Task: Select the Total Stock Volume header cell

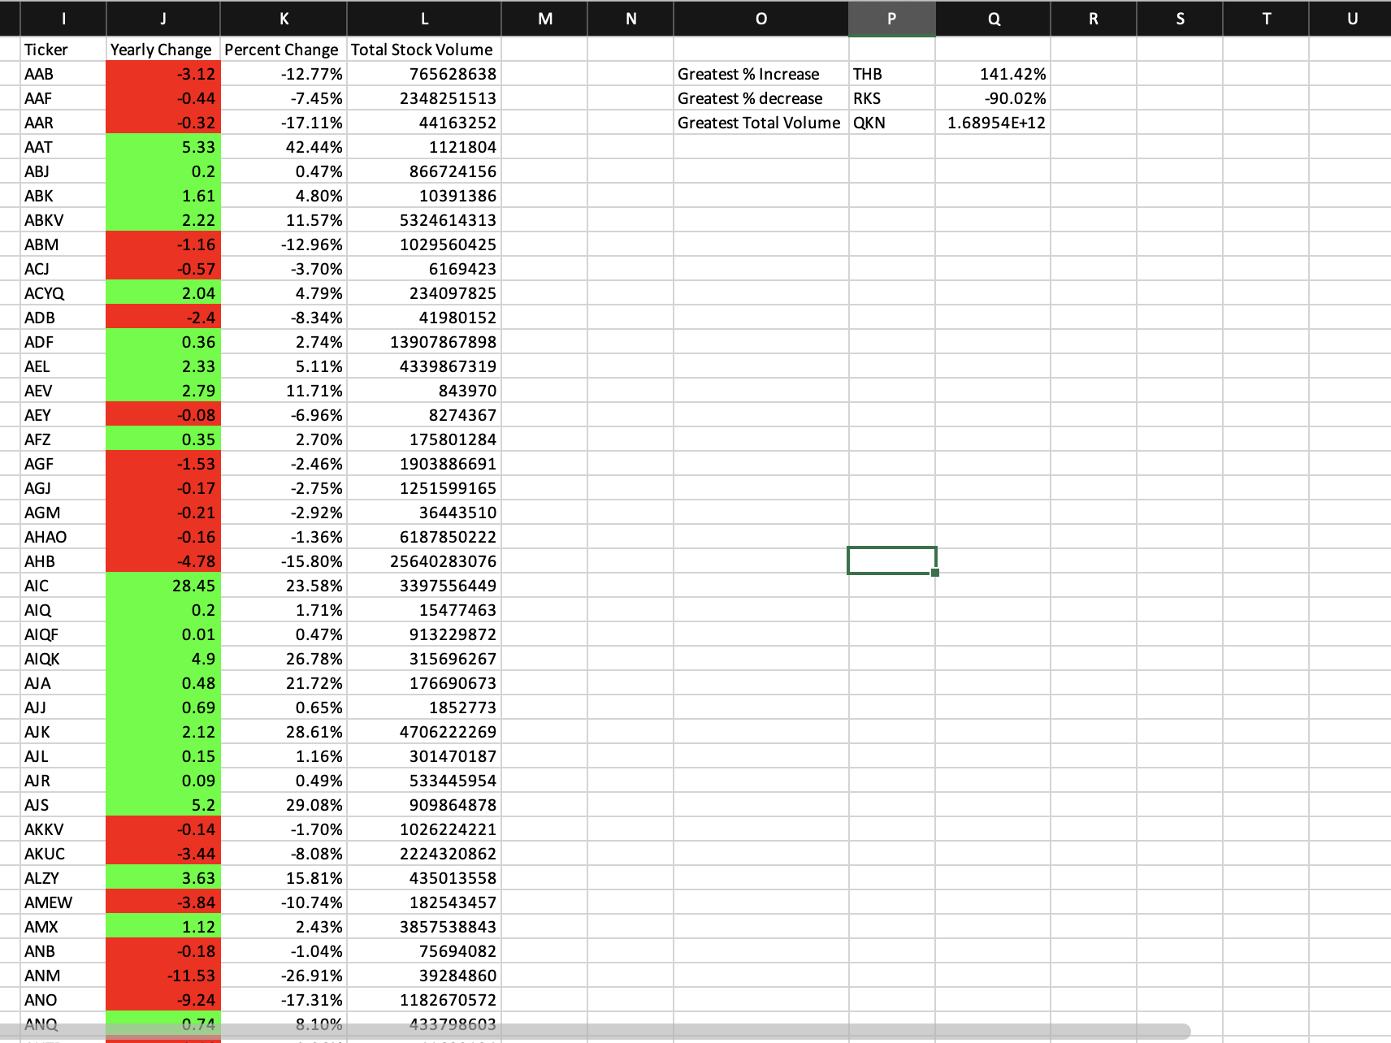Action: pos(422,50)
